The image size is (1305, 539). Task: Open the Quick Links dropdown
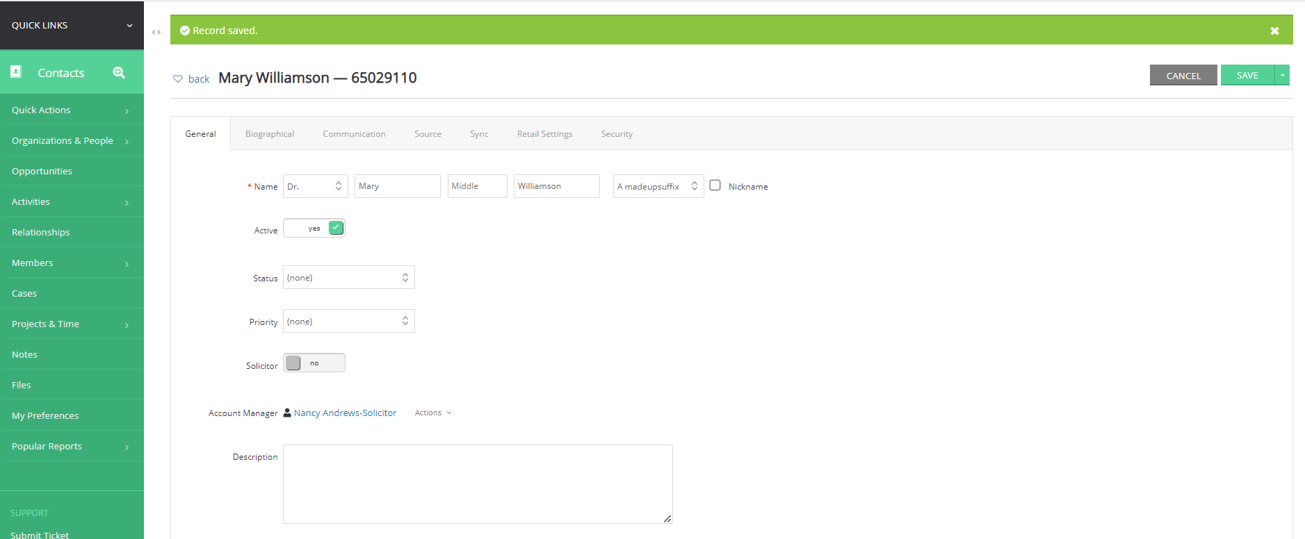tap(72, 25)
